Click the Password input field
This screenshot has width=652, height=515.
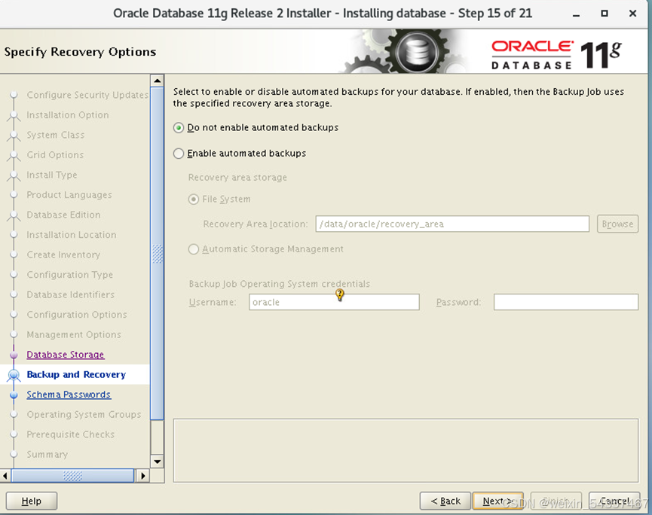pos(565,303)
